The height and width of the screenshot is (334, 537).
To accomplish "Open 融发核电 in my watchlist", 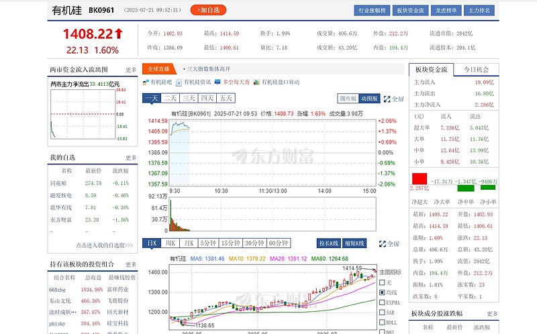I will click(61, 195).
